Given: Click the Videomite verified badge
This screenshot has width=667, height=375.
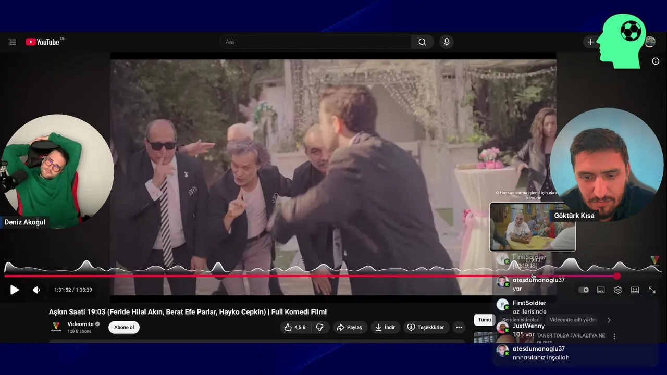Looking at the screenshot, I should pyautogui.click(x=97, y=324).
